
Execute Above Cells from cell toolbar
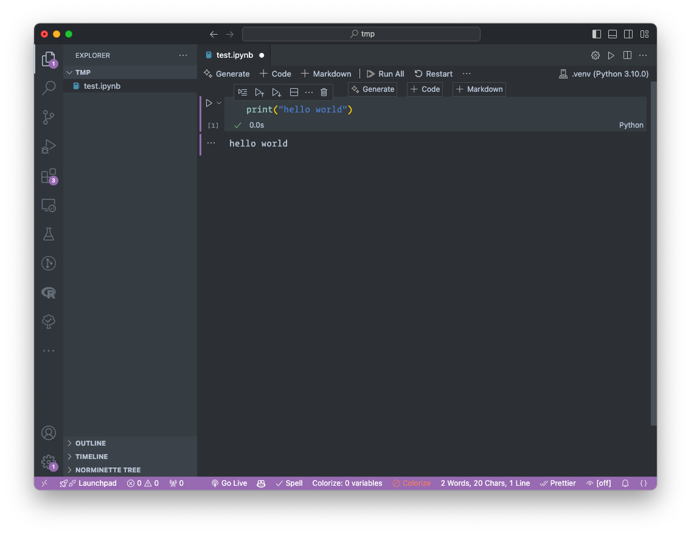point(260,92)
